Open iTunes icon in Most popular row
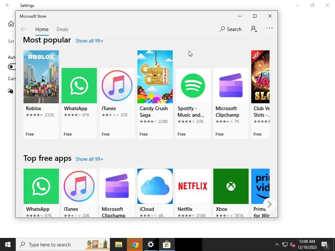This screenshot has height=251, width=335. tap(117, 86)
